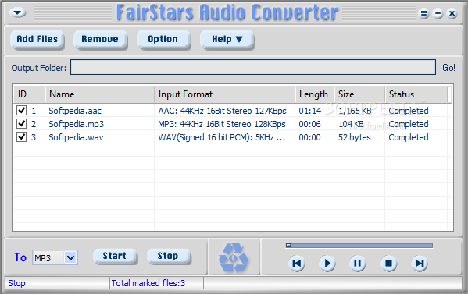The image size is (468, 294).
Task: Click MP3: 44KHz 16Bit Stereo 128KBps cell
Action: coord(222,124)
